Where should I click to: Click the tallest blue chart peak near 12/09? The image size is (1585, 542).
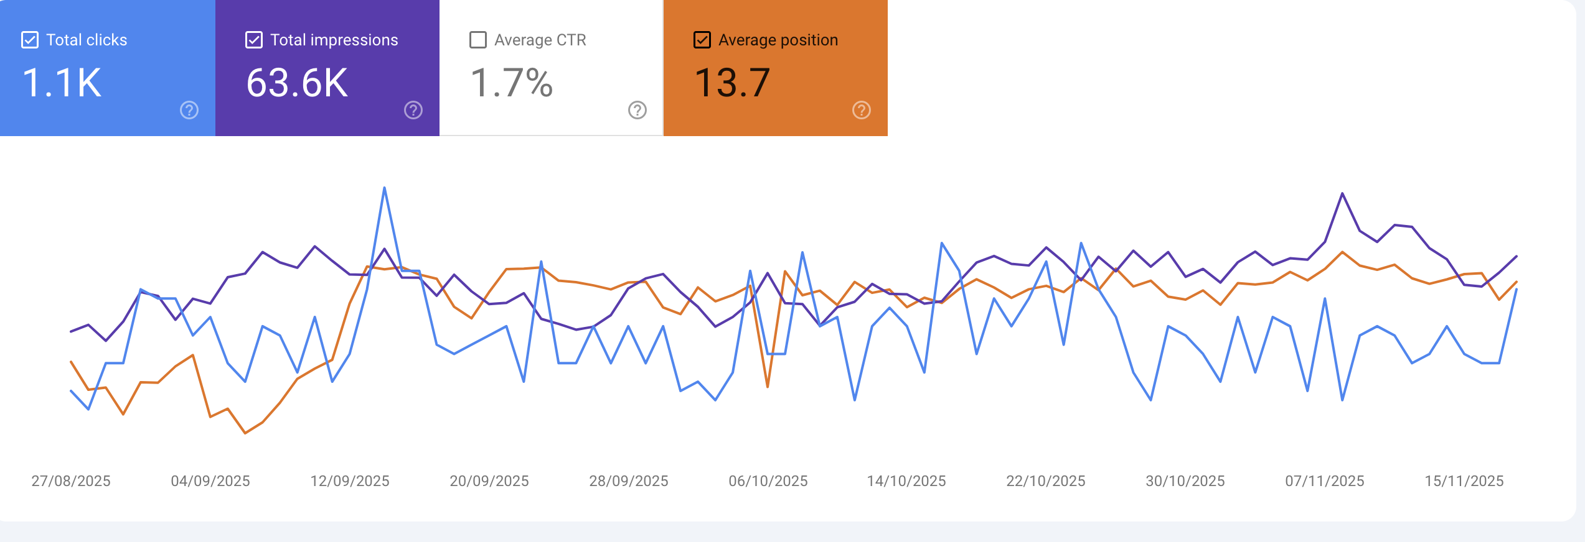point(385,188)
